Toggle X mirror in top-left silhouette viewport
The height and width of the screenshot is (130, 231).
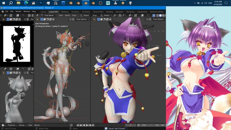28,19
